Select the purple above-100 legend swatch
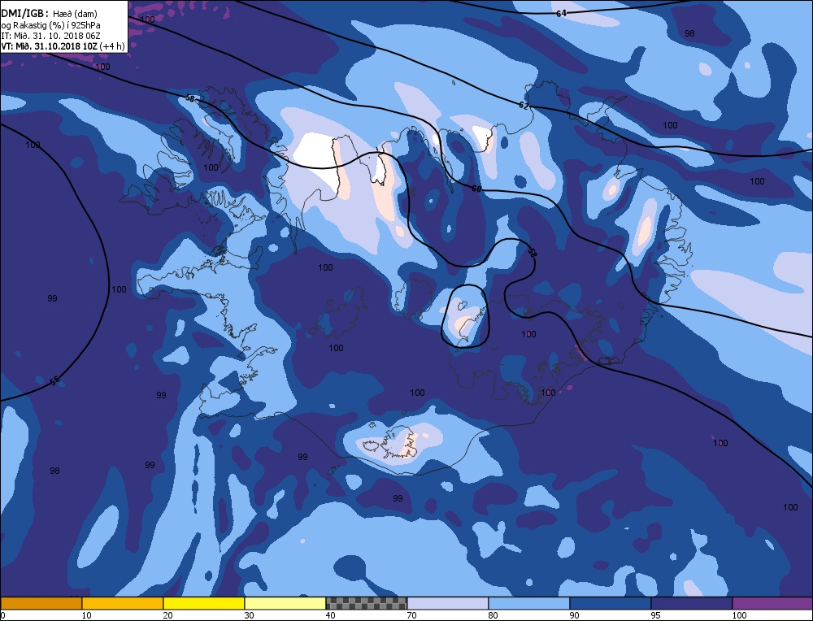This screenshot has height=621, width=813. tap(772, 603)
